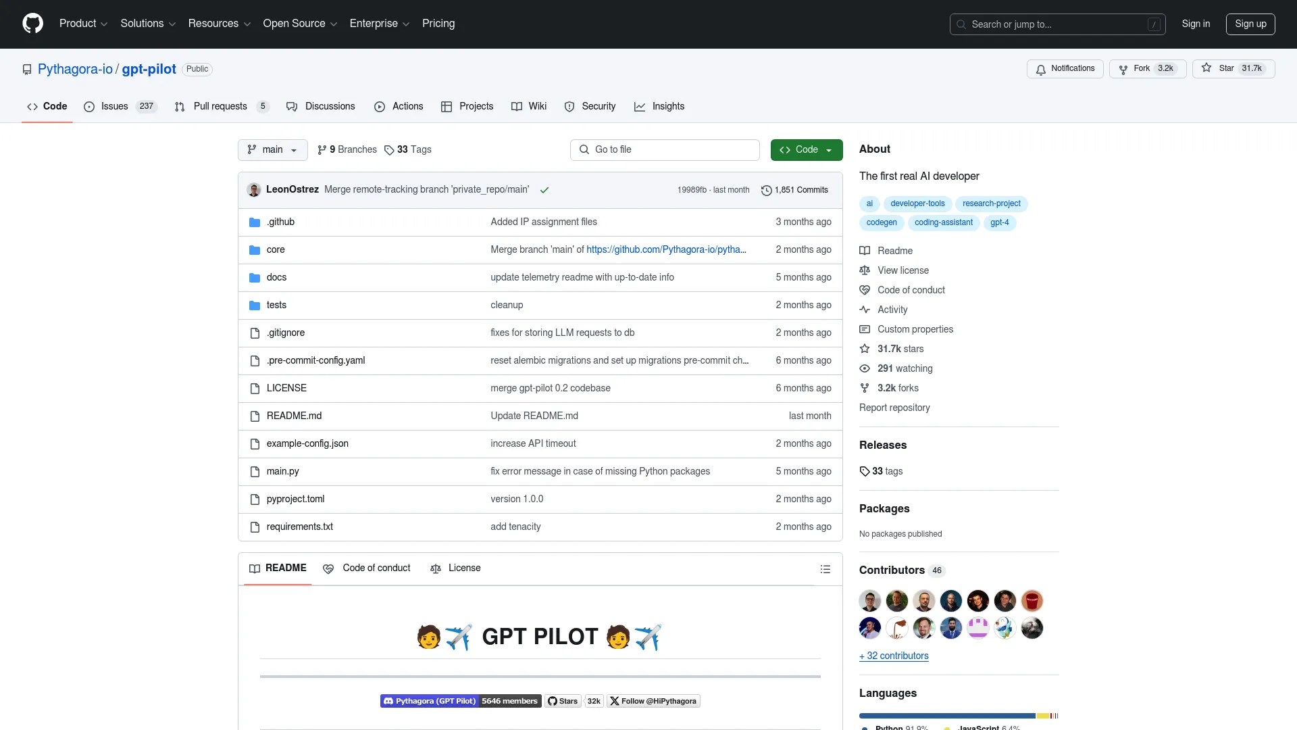Switch to the Issues tab

[x=114, y=107]
